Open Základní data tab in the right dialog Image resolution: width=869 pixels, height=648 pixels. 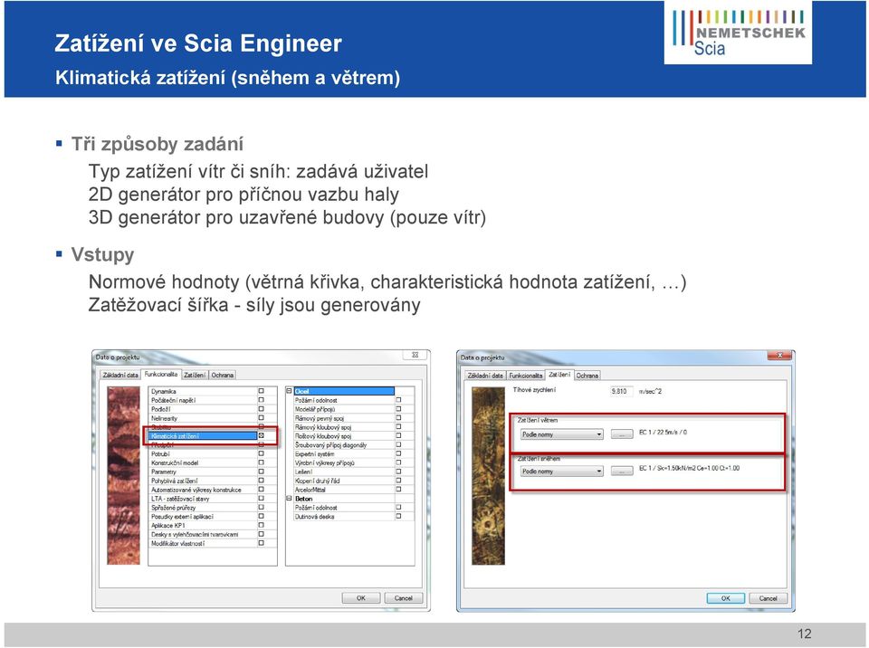[x=485, y=376]
